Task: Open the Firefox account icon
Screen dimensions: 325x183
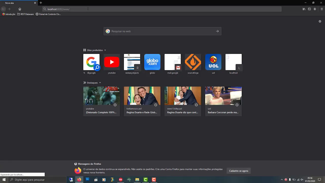Action: tap(315, 9)
